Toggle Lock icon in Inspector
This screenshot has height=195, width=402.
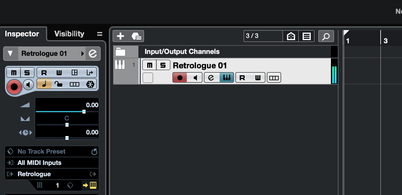[59, 84]
